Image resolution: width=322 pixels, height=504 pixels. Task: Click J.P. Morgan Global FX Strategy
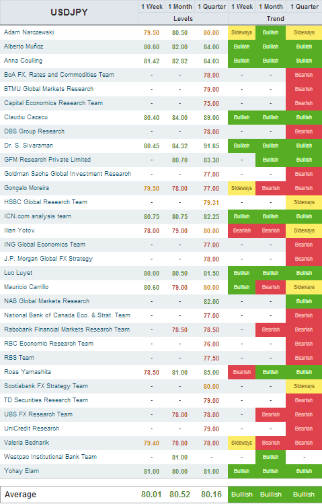[x=48, y=259]
